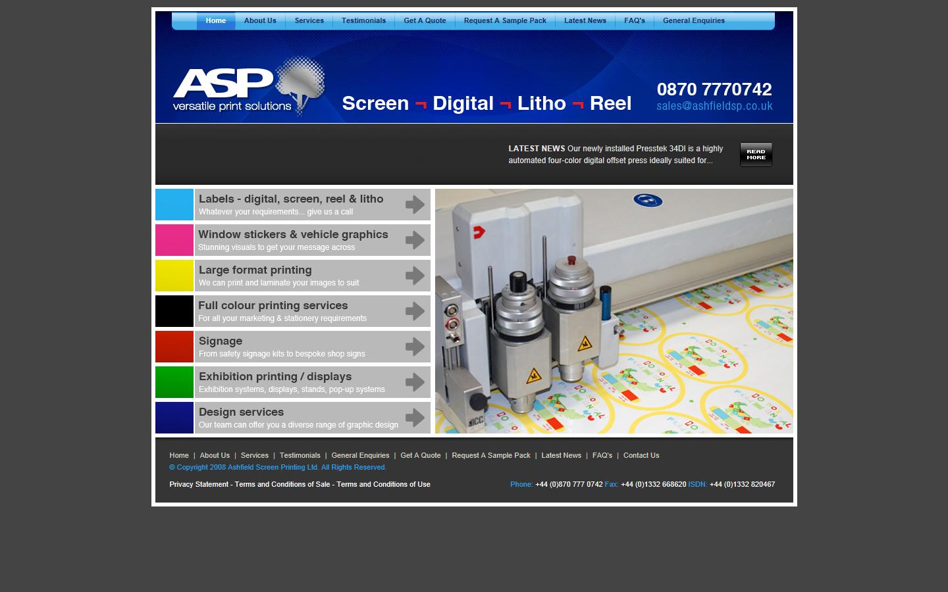This screenshot has height=592, width=948.
Task: Click the label cutting machine photo
Action: (614, 311)
